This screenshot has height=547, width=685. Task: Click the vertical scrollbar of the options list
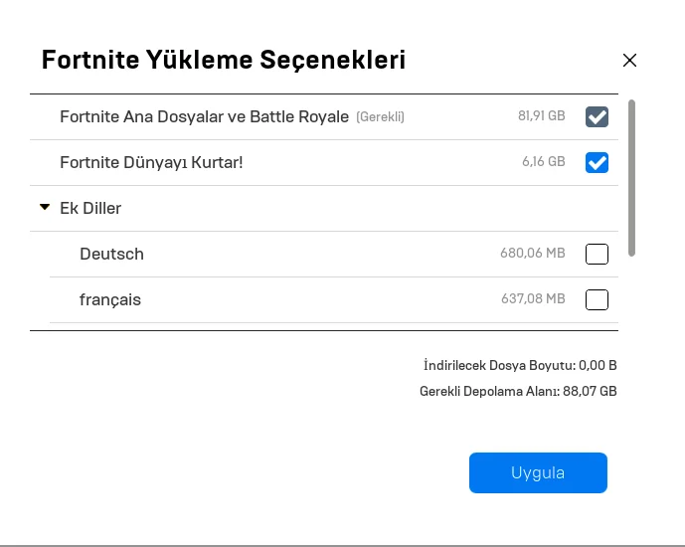[x=631, y=177]
